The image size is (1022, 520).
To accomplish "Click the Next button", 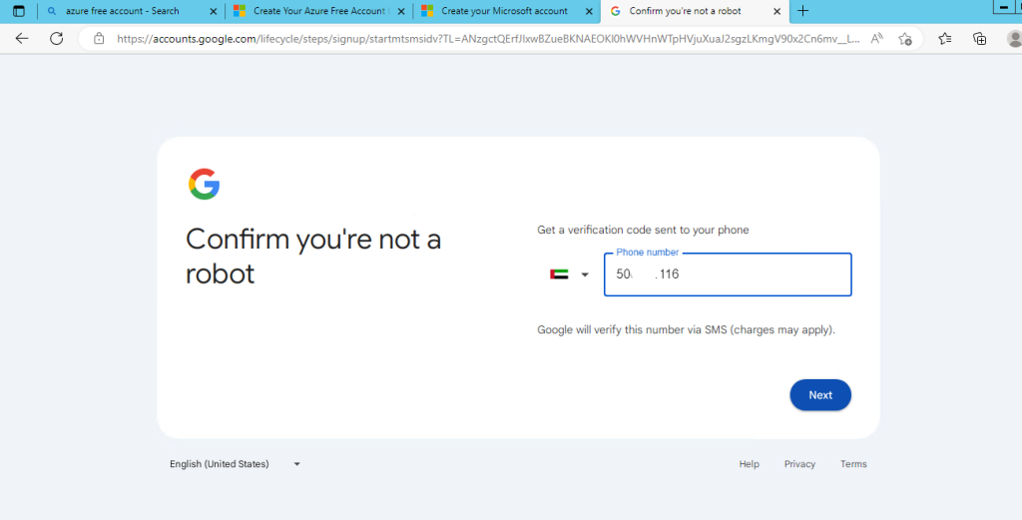I will coord(819,395).
